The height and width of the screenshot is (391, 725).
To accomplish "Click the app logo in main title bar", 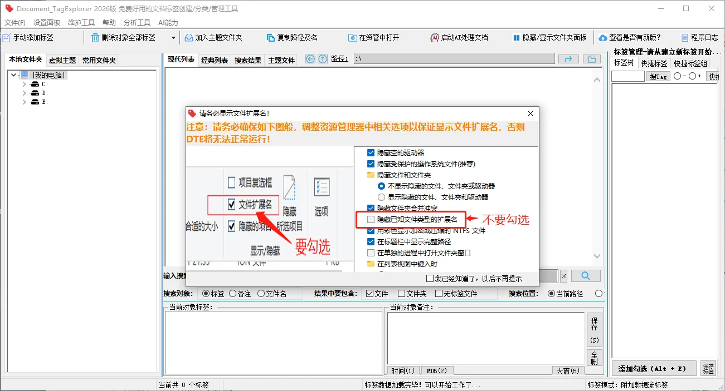I will pyautogui.click(x=9, y=8).
